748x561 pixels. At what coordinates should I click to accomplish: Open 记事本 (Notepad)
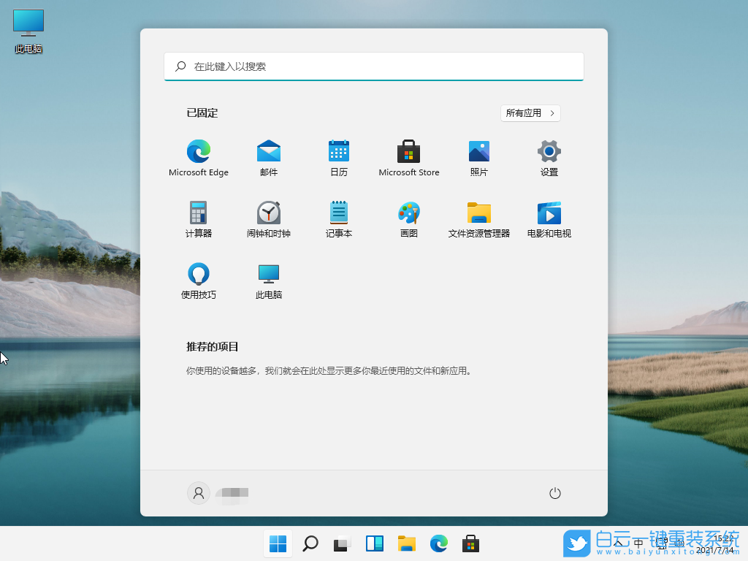[338, 213]
